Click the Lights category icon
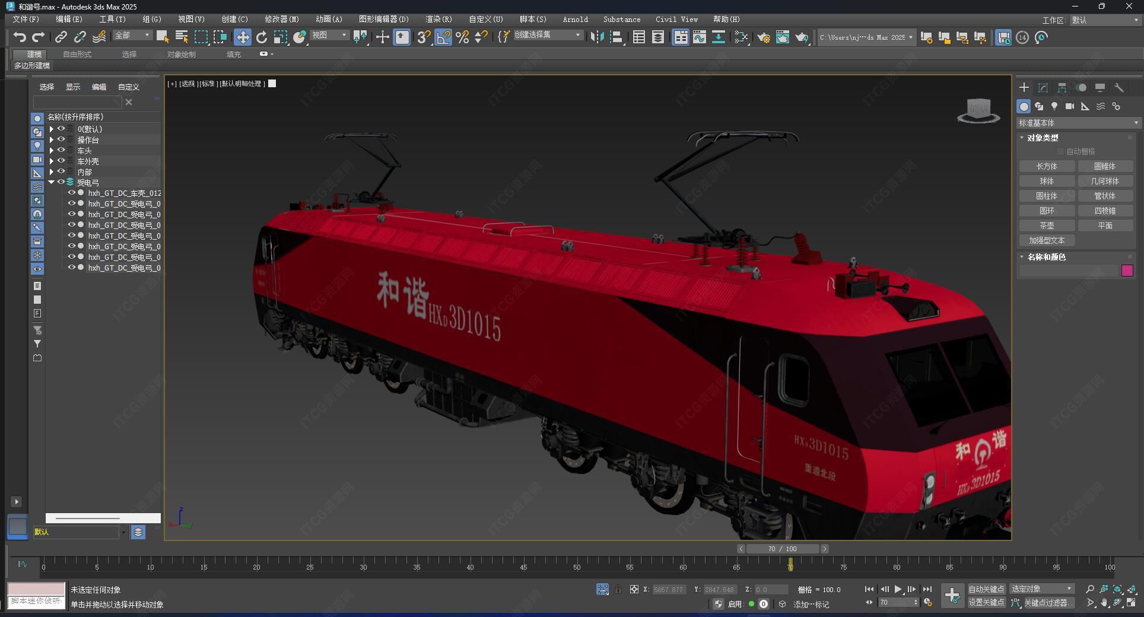The image size is (1144, 617). tap(1054, 106)
